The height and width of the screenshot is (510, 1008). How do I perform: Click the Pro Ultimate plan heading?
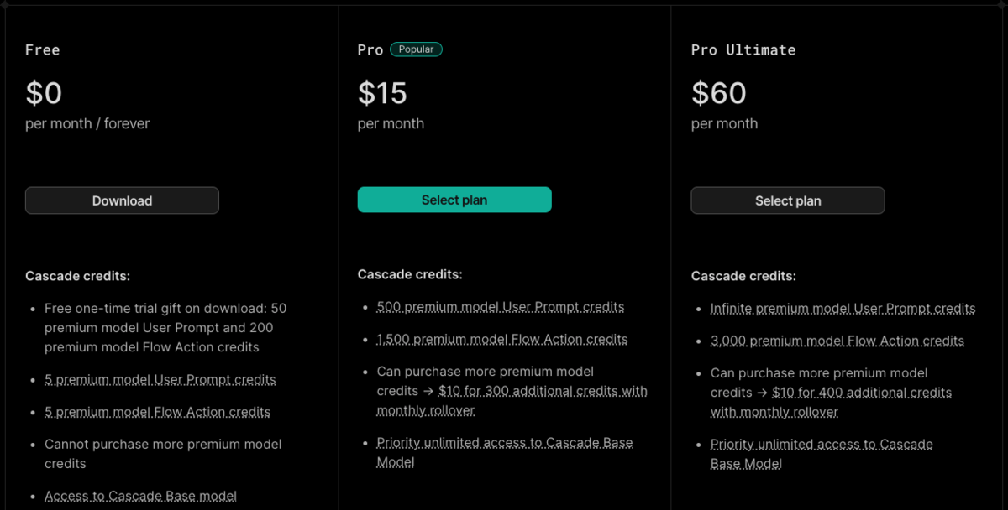[x=743, y=49]
